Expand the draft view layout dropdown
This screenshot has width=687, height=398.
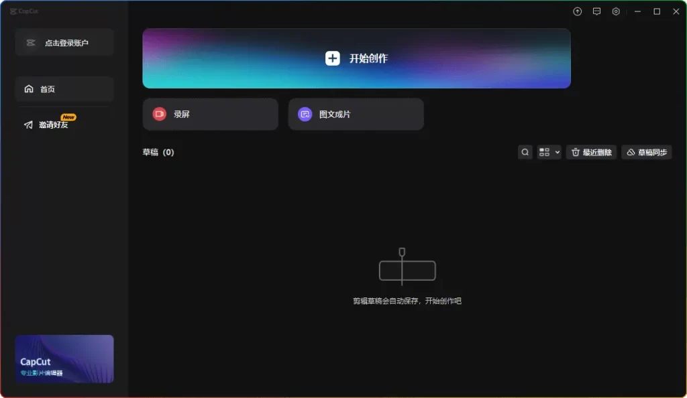coord(549,152)
